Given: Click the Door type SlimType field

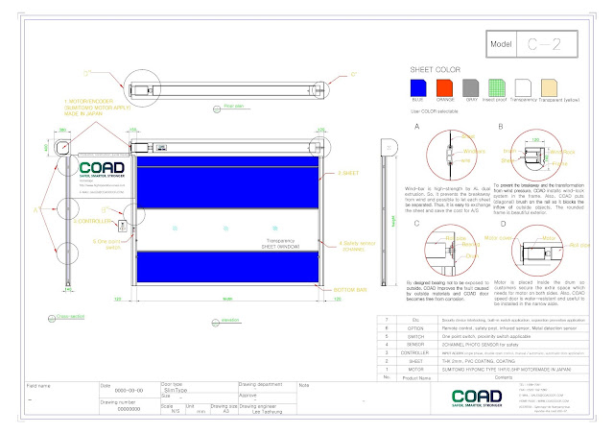Looking at the screenshot, I should 199,388.
